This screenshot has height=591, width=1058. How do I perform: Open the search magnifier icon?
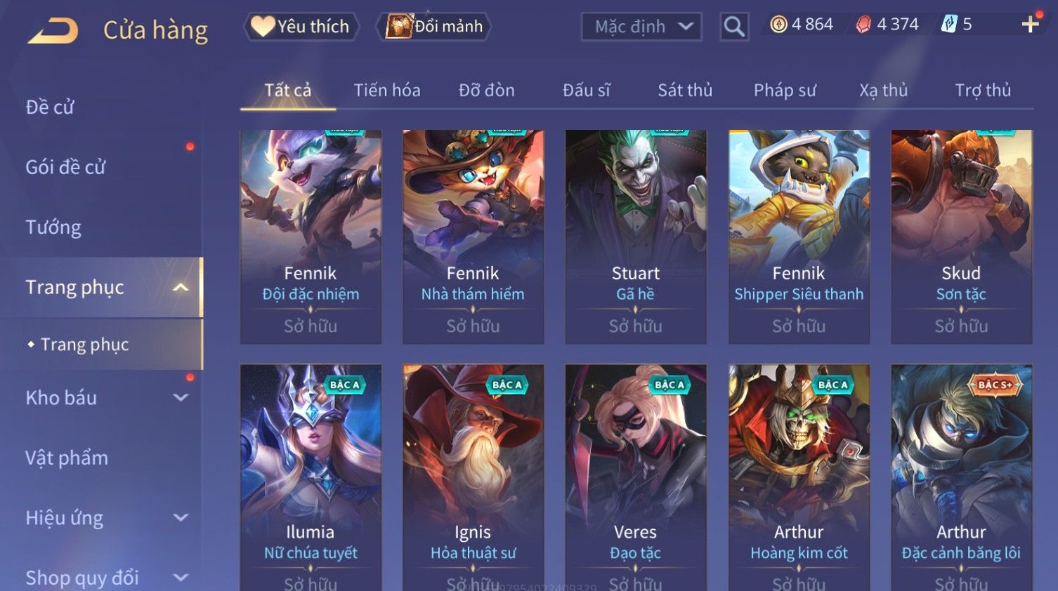734,27
